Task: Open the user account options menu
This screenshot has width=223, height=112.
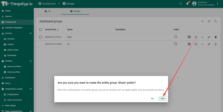Action: click(217, 4)
